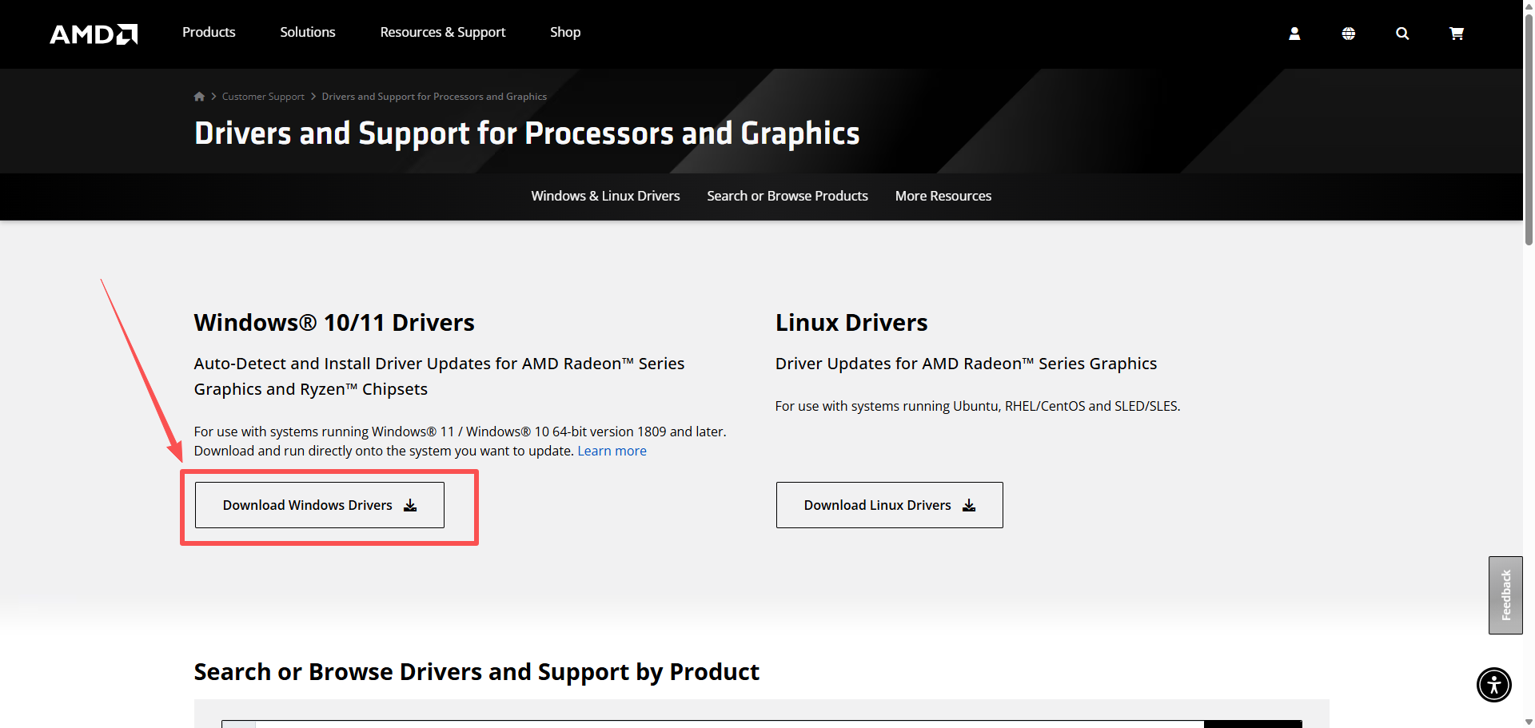Expand Resources & Support menu
The height and width of the screenshot is (728, 1535).
click(443, 32)
